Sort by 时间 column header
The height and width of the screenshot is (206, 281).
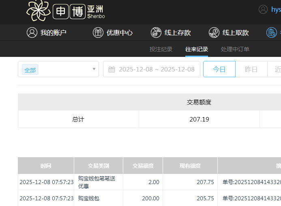click(x=46, y=166)
